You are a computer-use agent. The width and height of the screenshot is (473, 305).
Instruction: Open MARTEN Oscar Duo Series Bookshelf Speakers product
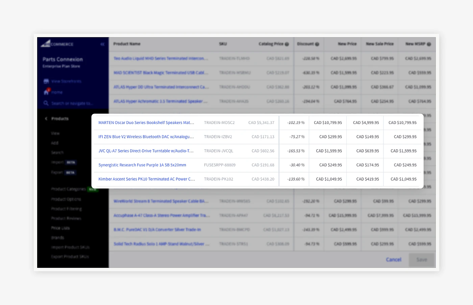(146, 123)
